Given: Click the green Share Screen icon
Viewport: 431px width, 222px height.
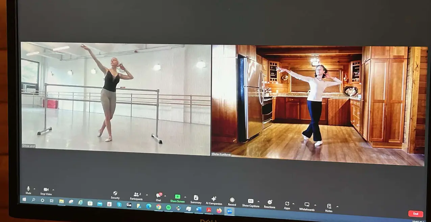Looking at the screenshot, I should pyautogui.click(x=177, y=197).
